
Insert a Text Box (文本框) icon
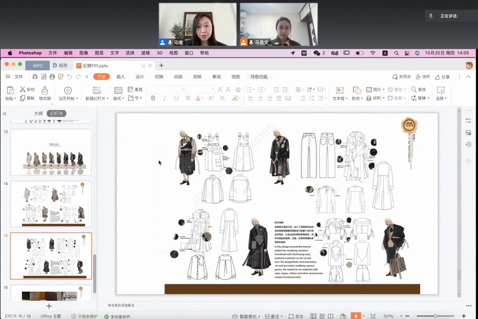point(340,90)
